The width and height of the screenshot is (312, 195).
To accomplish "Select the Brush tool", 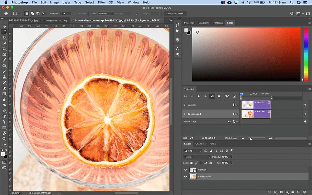I will click(x=4, y=71).
